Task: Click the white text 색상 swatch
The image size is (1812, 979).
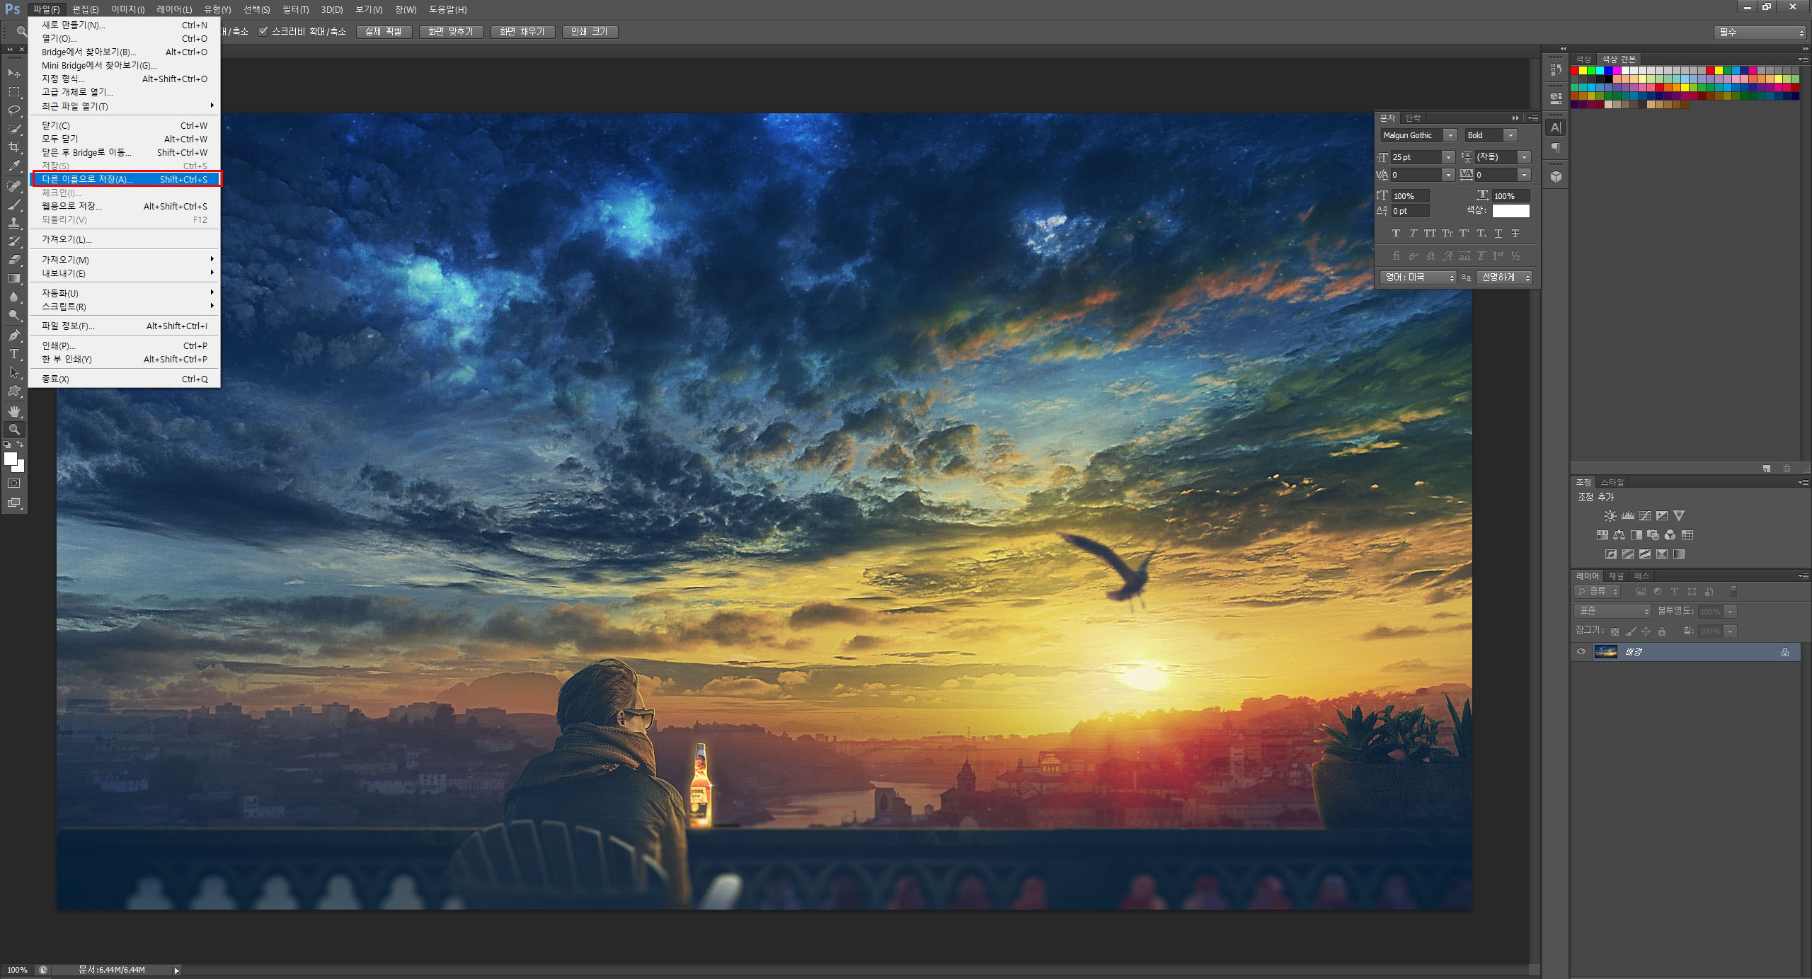Action: pyautogui.click(x=1511, y=211)
